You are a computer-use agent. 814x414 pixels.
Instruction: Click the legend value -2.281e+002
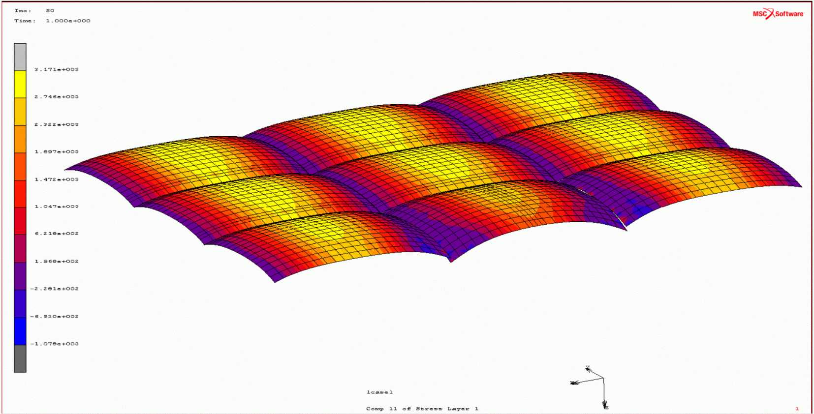[x=55, y=289]
